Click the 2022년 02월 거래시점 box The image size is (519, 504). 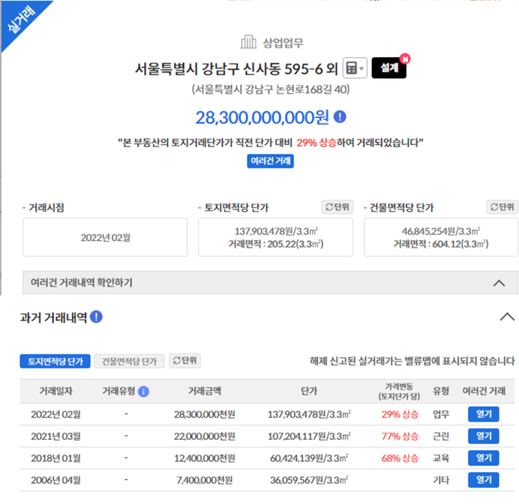(x=105, y=237)
